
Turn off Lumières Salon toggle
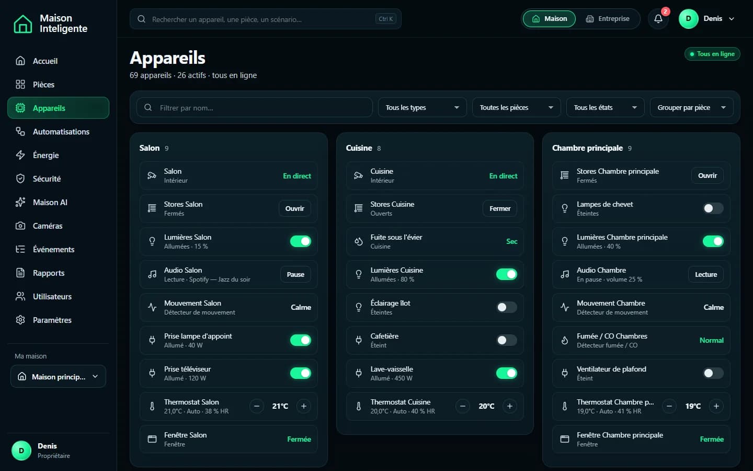point(301,241)
